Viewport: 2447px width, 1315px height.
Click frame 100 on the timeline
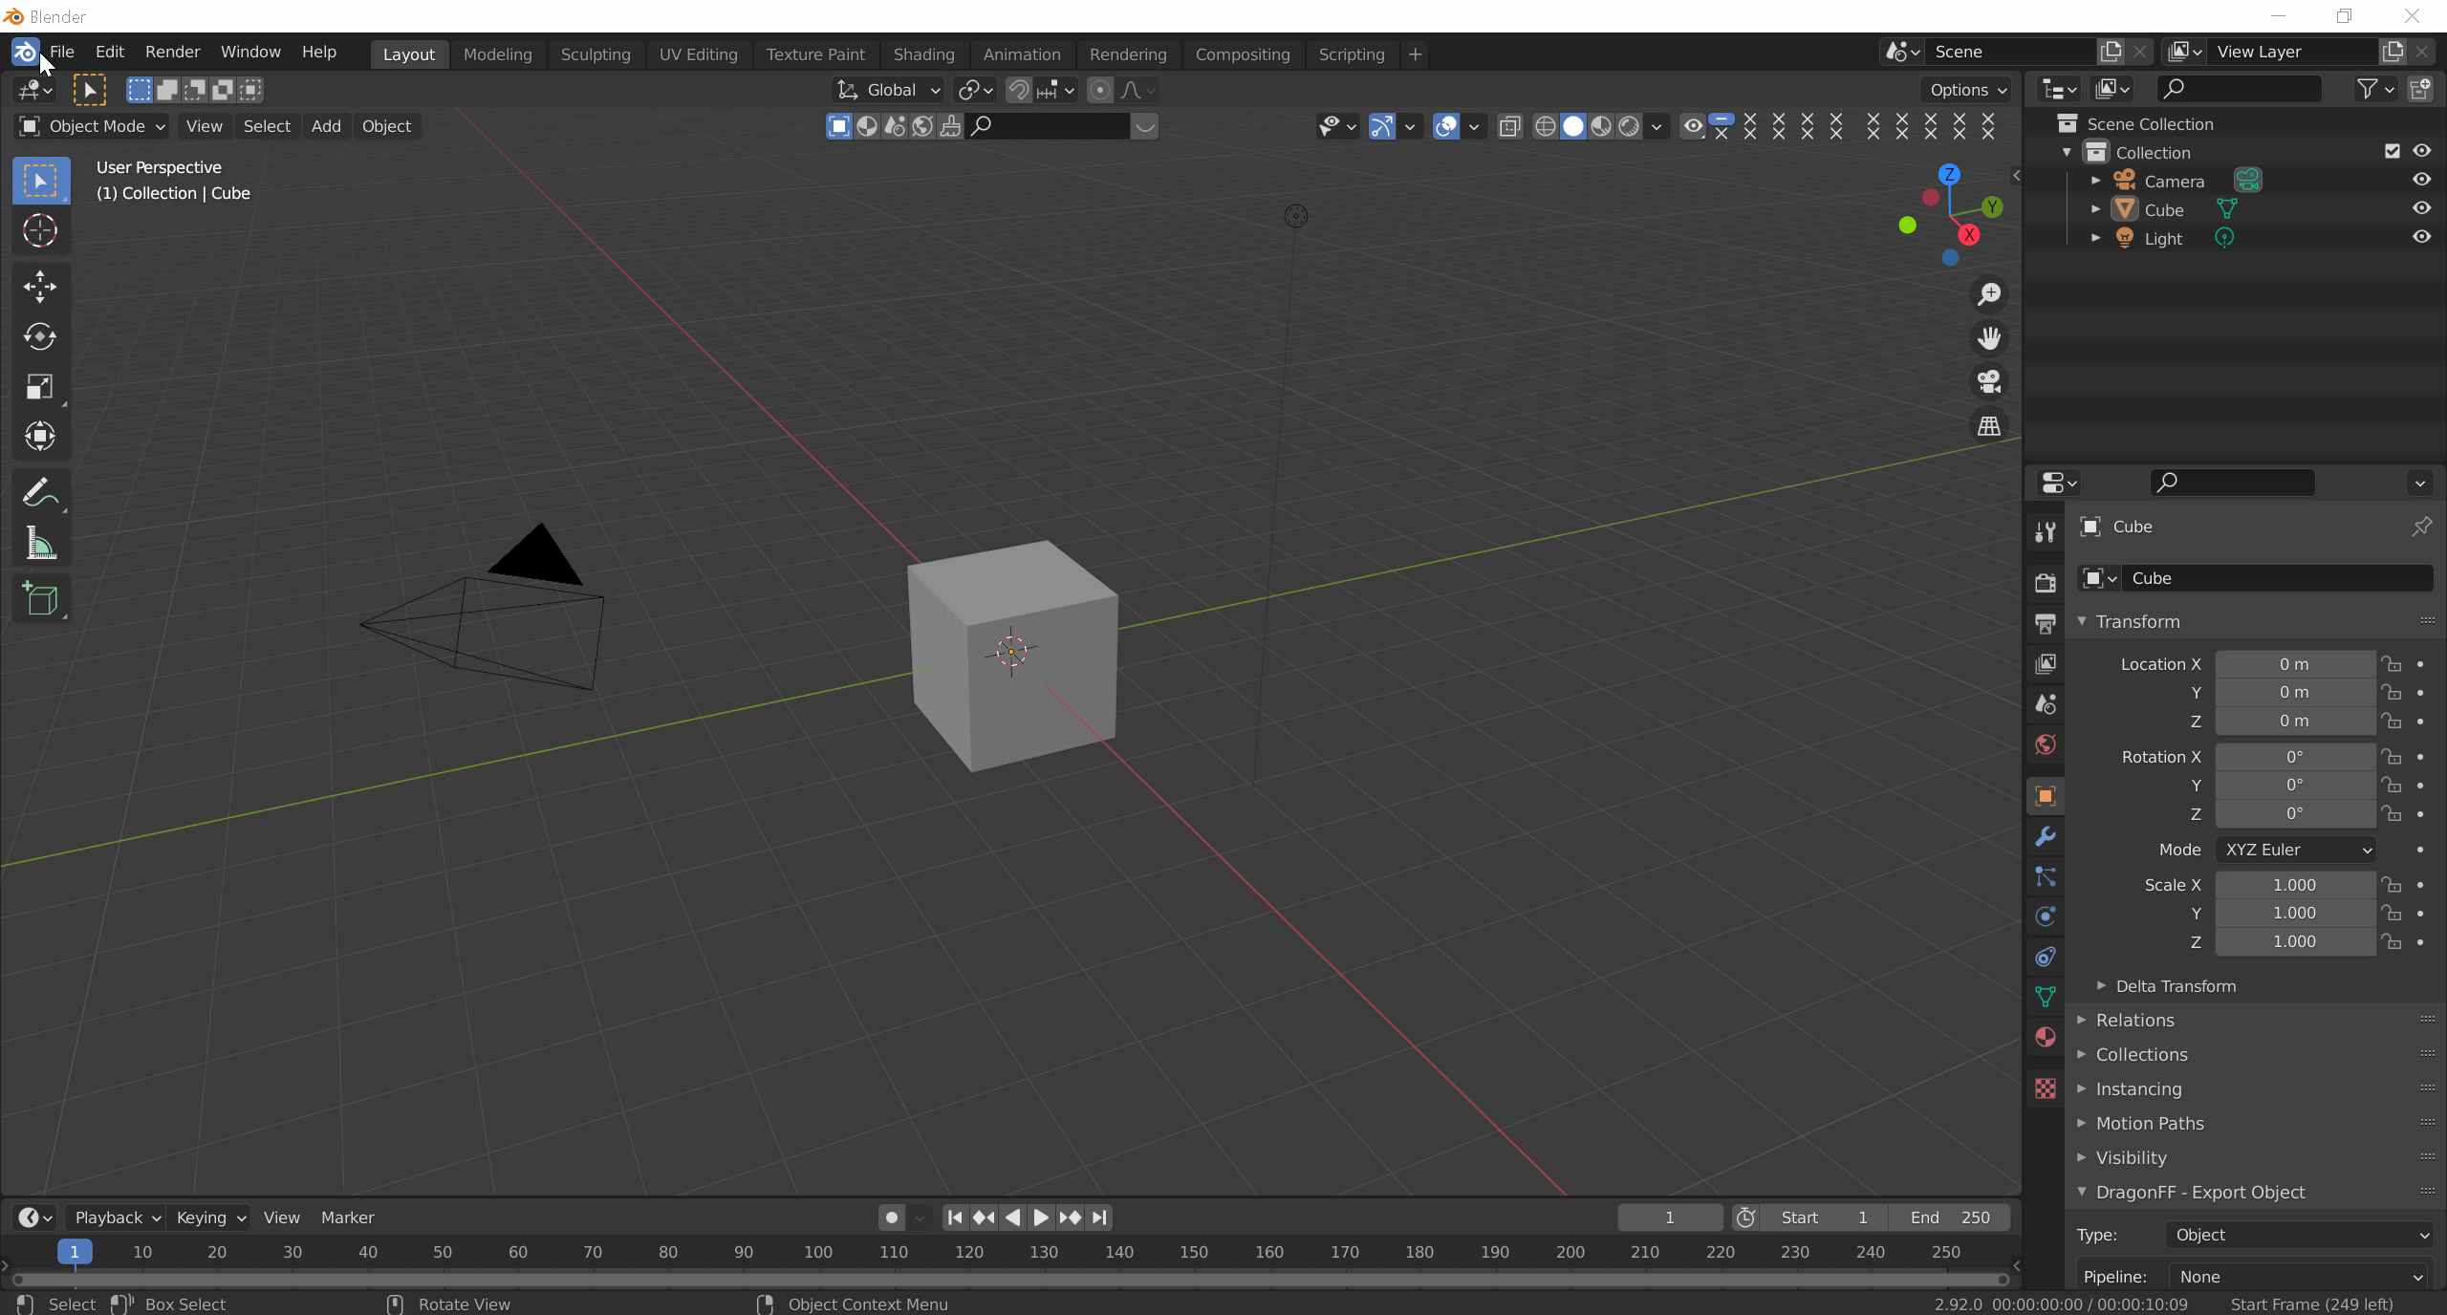tap(818, 1252)
